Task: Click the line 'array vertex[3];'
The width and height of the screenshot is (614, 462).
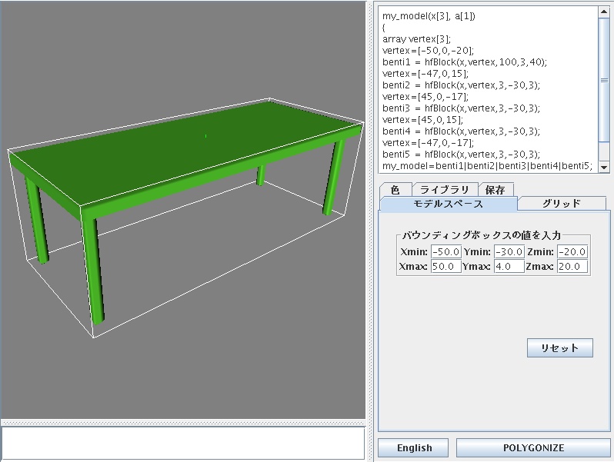Action: point(417,39)
